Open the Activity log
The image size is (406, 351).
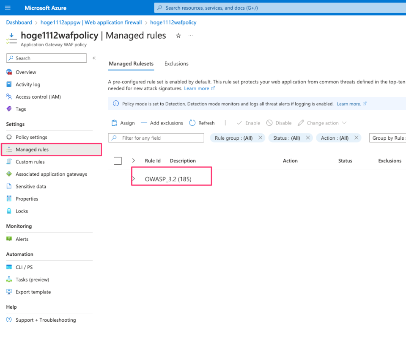tap(28, 84)
